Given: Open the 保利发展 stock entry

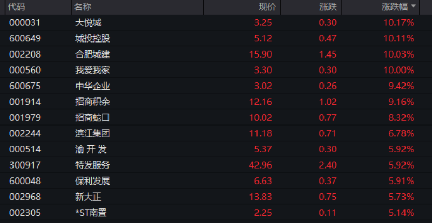Looking at the screenshot, I should pos(92,181).
